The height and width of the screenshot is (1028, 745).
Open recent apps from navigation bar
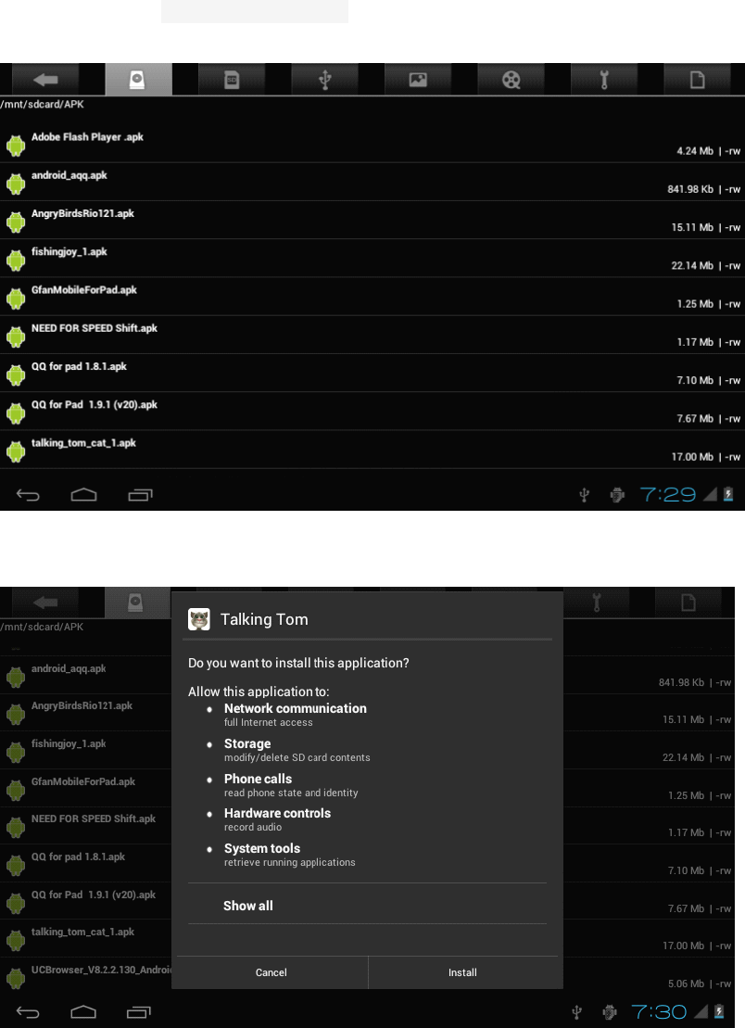pos(140,494)
